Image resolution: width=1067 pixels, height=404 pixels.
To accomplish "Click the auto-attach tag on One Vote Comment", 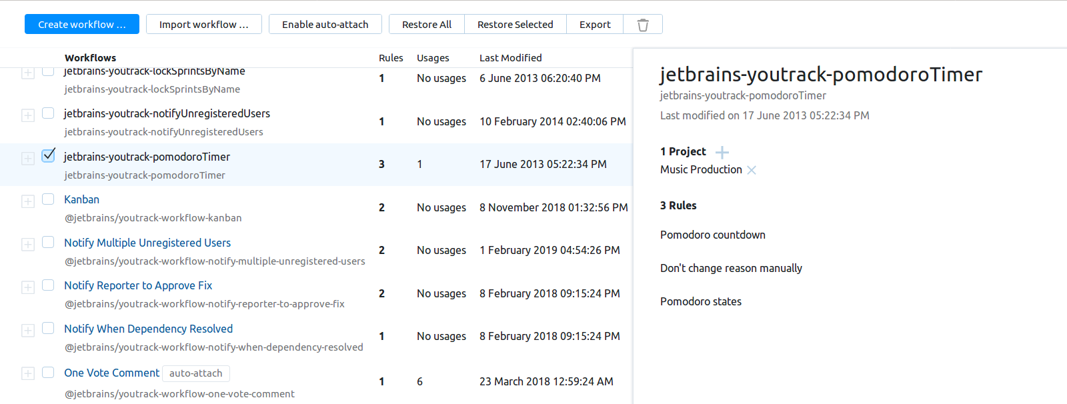I will coord(196,373).
